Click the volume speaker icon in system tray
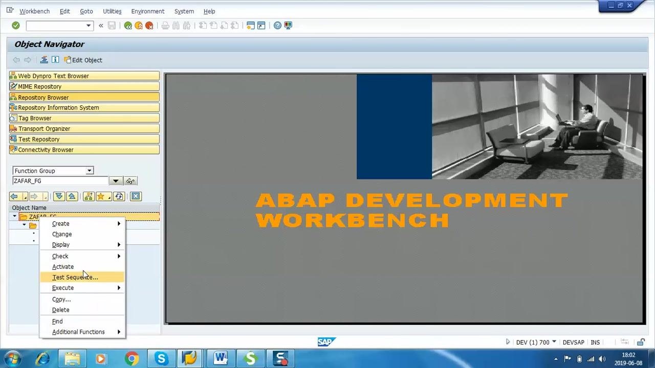The image size is (655, 368). click(602, 359)
